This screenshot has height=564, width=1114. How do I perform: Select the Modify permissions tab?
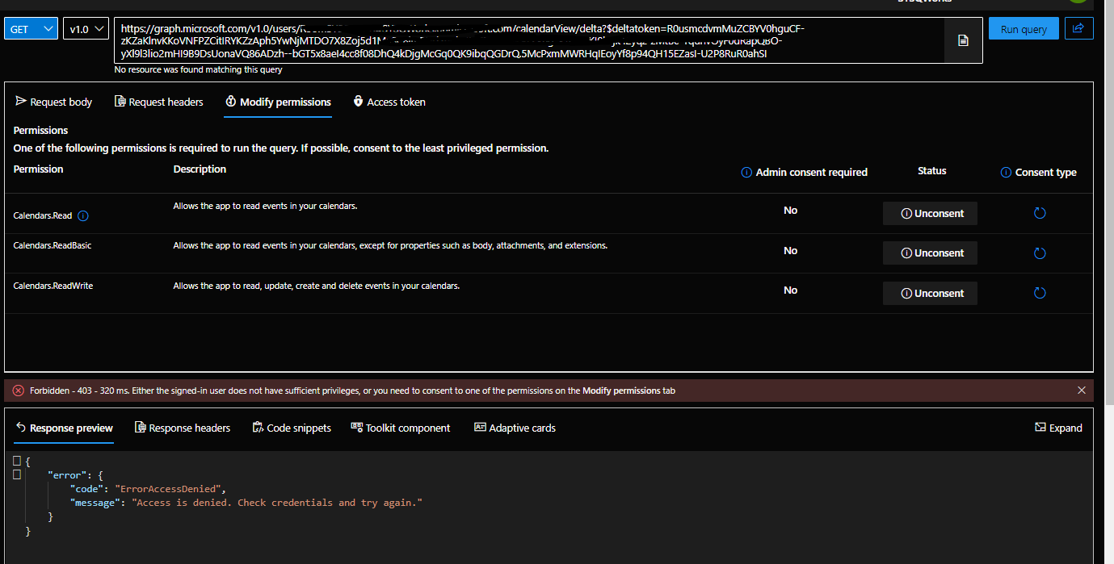(278, 102)
